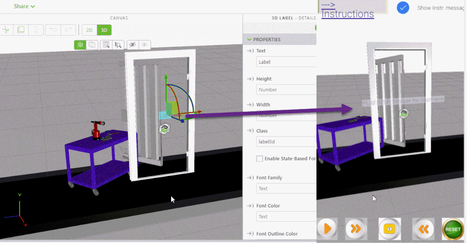Enable State-Based Formatting checkbox
The height and width of the screenshot is (243, 467).
tap(260, 159)
